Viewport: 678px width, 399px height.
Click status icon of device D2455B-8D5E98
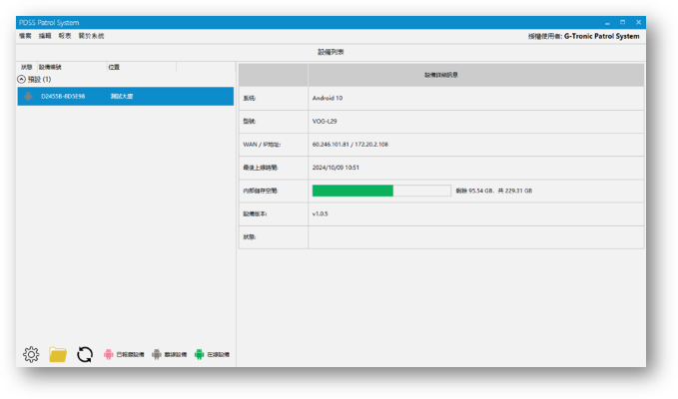[x=27, y=97]
